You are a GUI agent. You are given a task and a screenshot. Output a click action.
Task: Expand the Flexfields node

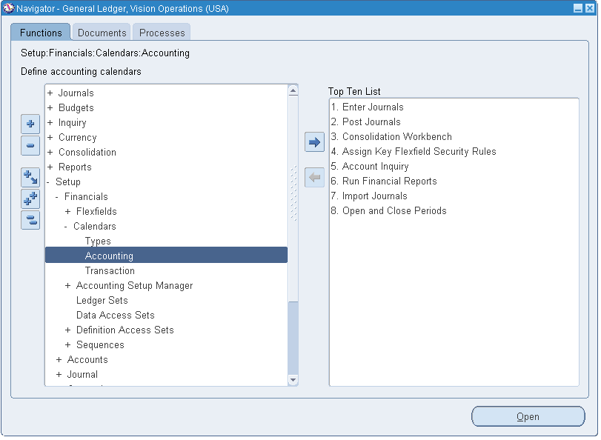tap(67, 212)
